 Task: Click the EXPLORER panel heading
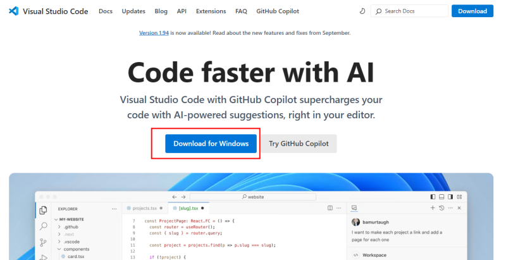pos(68,209)
